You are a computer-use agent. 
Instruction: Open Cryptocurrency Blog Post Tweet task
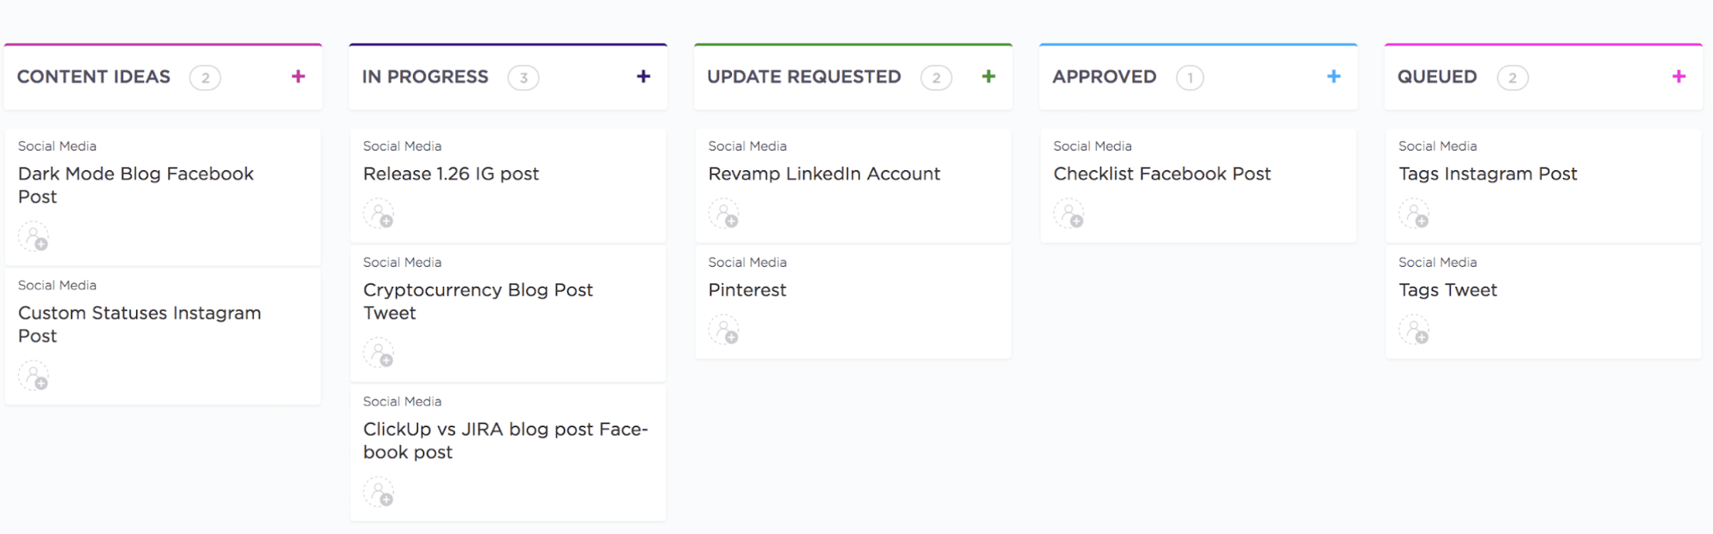pos(477,301)
